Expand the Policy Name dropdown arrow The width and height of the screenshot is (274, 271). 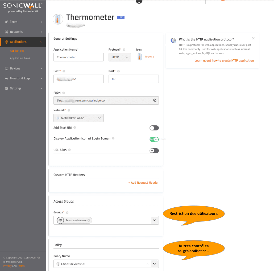click(x=154, y=264)
